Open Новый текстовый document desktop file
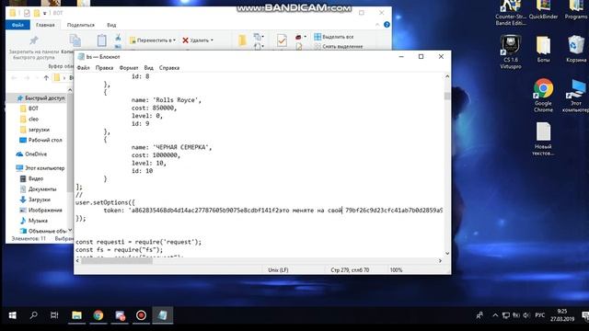 [543, 139]
